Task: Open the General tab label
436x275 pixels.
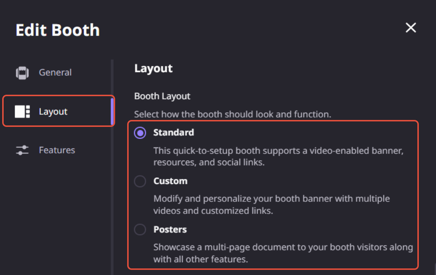Action: point(55,73)
